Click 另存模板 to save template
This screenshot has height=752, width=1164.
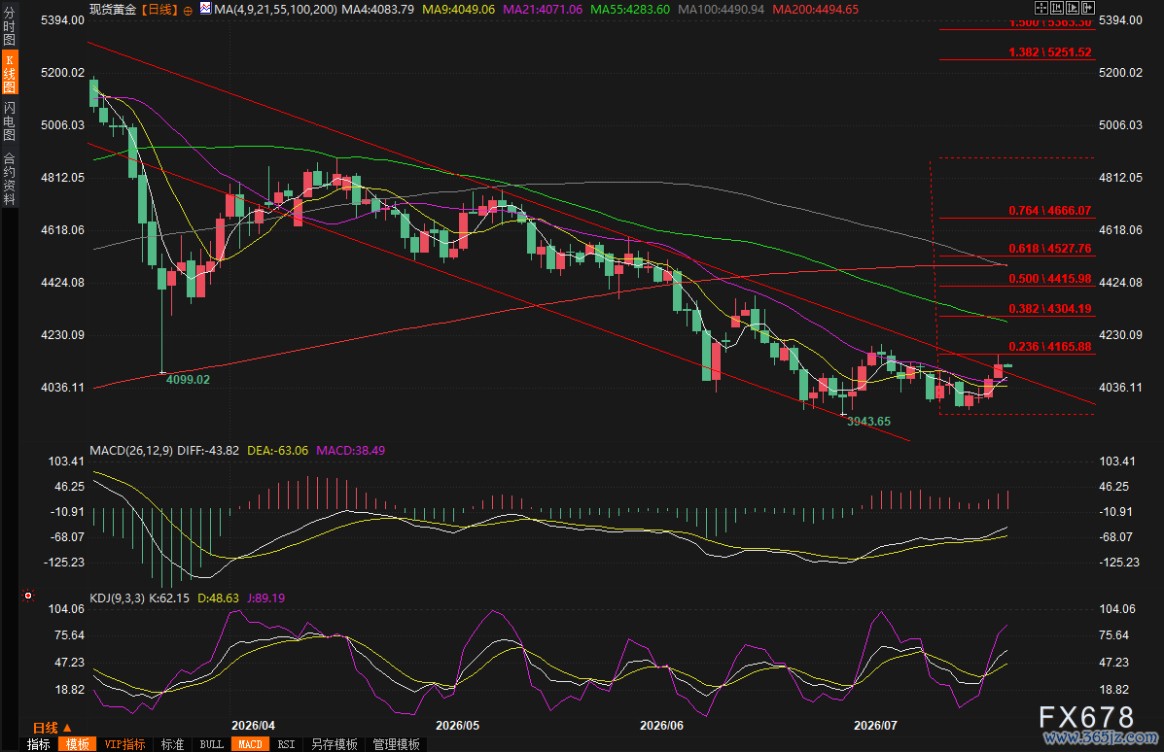tap(335, 744)
